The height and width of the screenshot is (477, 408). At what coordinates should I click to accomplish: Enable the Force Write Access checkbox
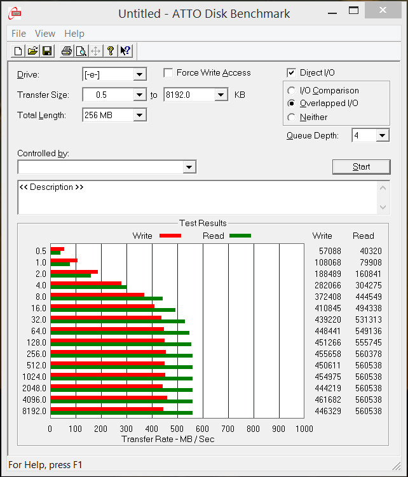[168, 73]
